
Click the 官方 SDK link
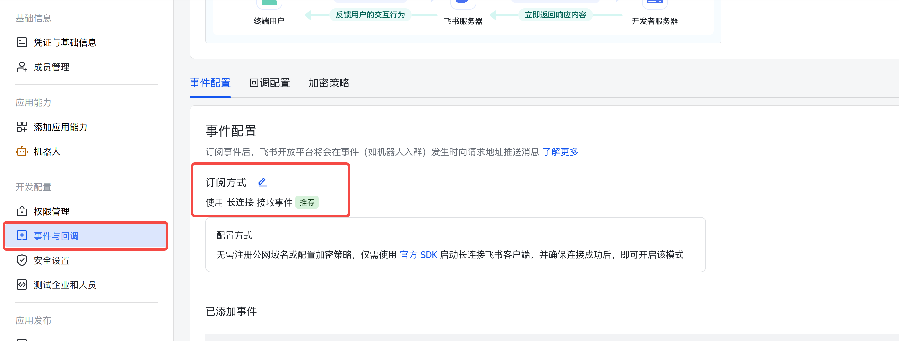pos(419,255)
